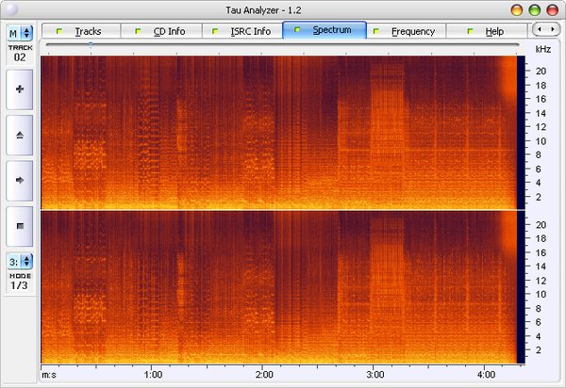Switch to the CD Info tab
566x388 pixels.
click(161, 31)
